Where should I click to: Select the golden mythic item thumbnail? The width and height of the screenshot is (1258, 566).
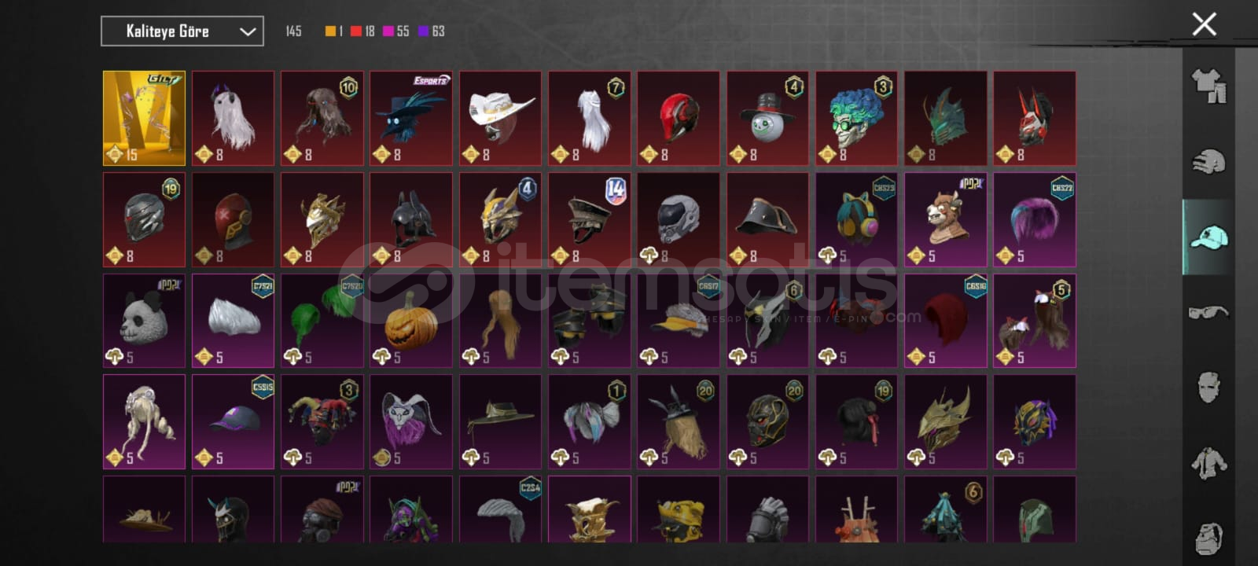144,118
